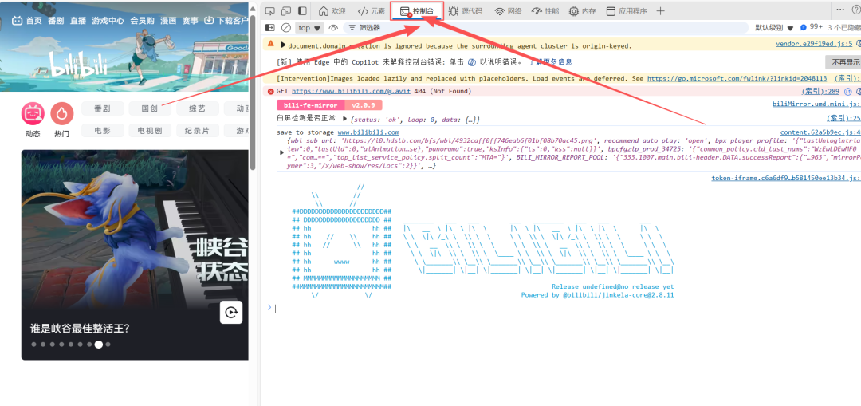This screenshot has width=861, height=406.
Task: Switch to the 元素 tab
Action: pyautogui.click(x=372, y=11)
